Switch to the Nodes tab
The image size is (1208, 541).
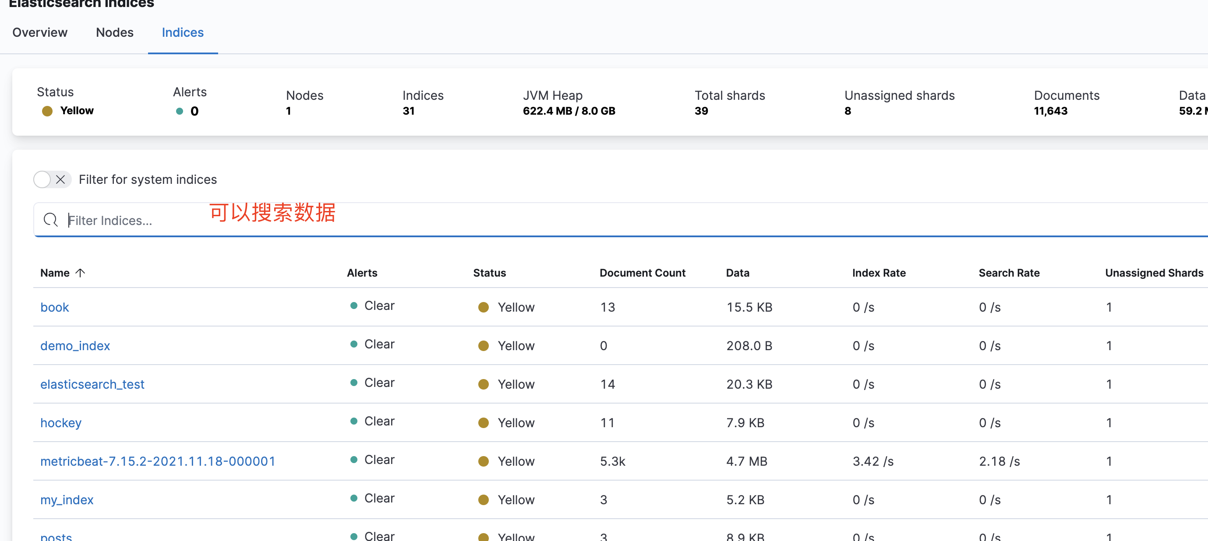(x=114, y=32)
